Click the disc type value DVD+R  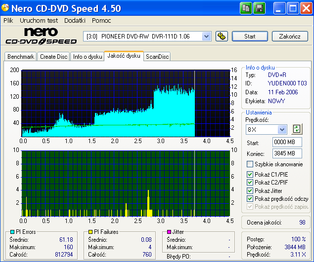[277, 75]
